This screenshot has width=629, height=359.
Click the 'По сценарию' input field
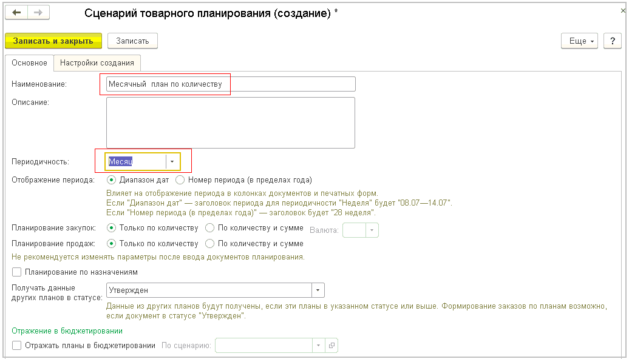point(264,346)
